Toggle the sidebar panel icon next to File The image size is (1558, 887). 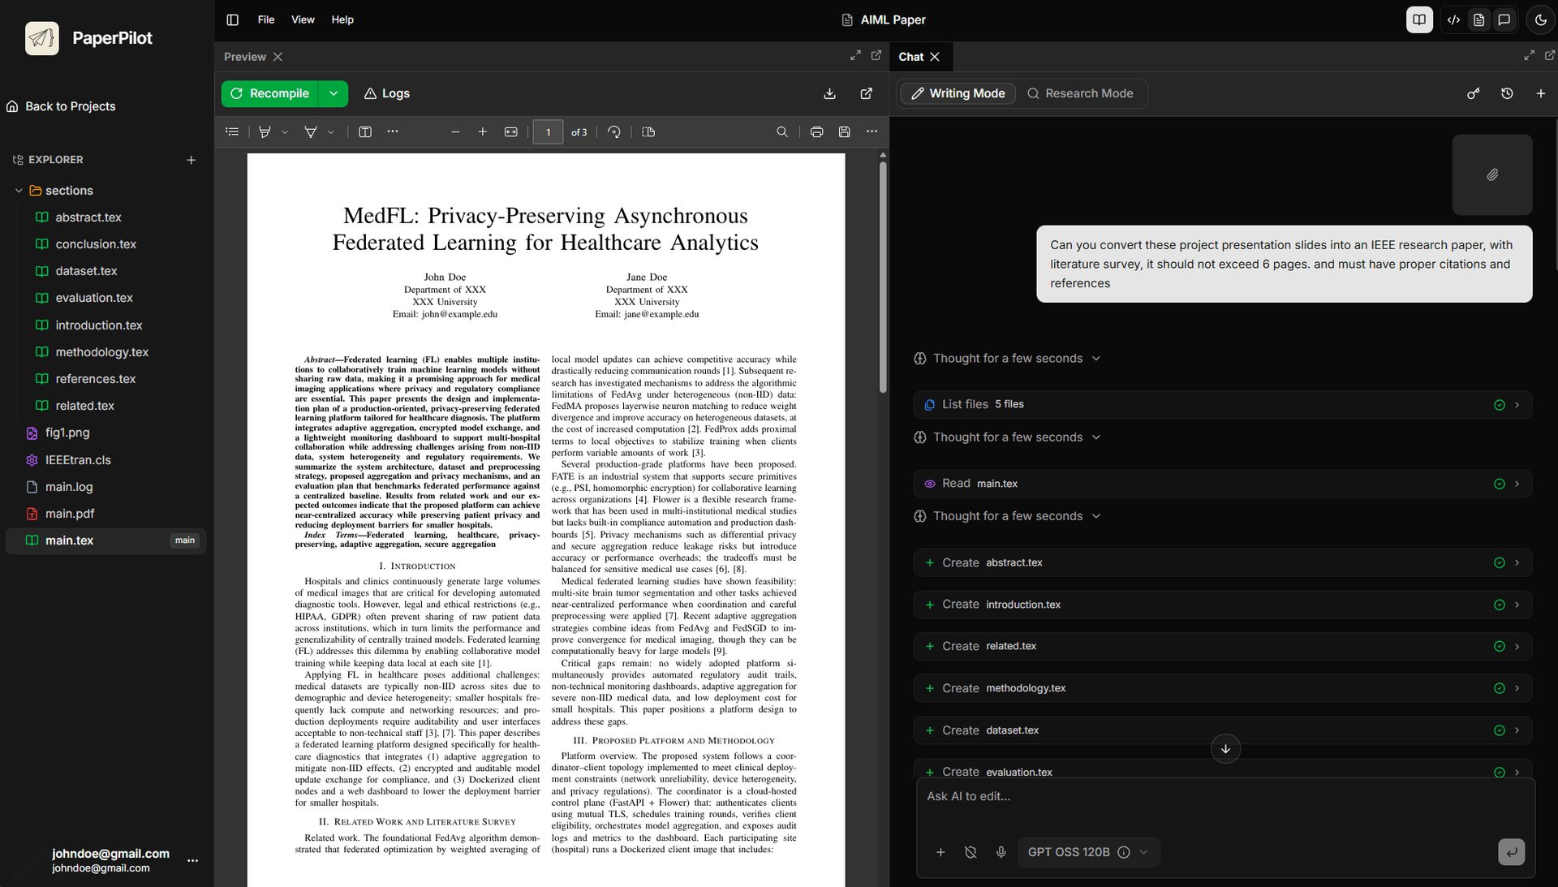(x=232, y=19)
